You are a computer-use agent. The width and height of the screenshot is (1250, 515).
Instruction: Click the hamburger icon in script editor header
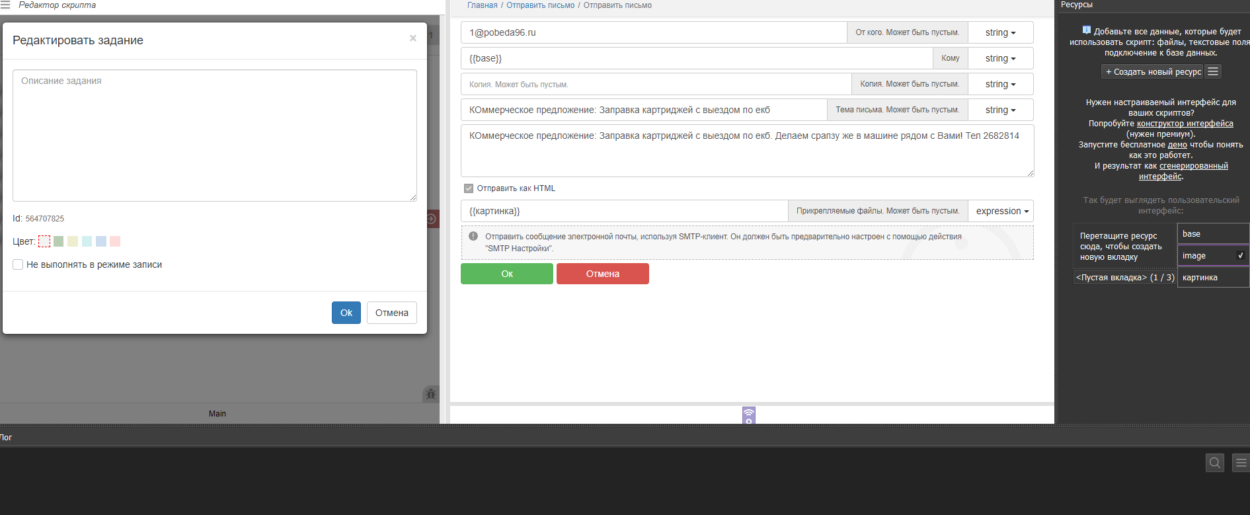6,5
